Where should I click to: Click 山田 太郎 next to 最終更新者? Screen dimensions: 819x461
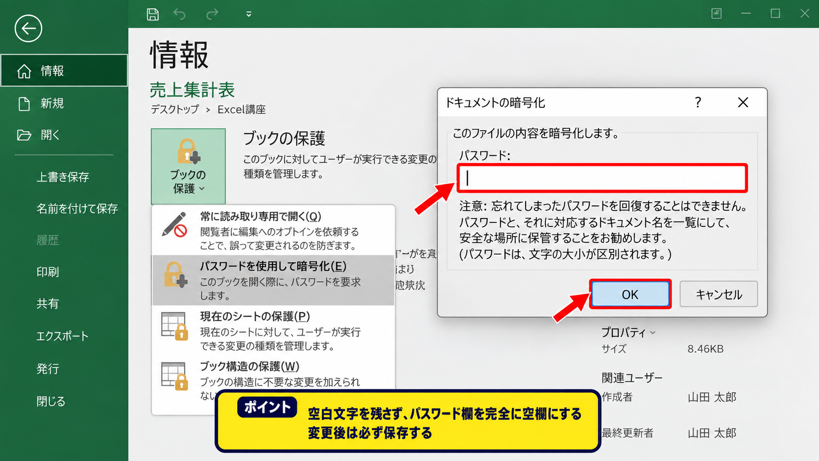pos(712,433)
